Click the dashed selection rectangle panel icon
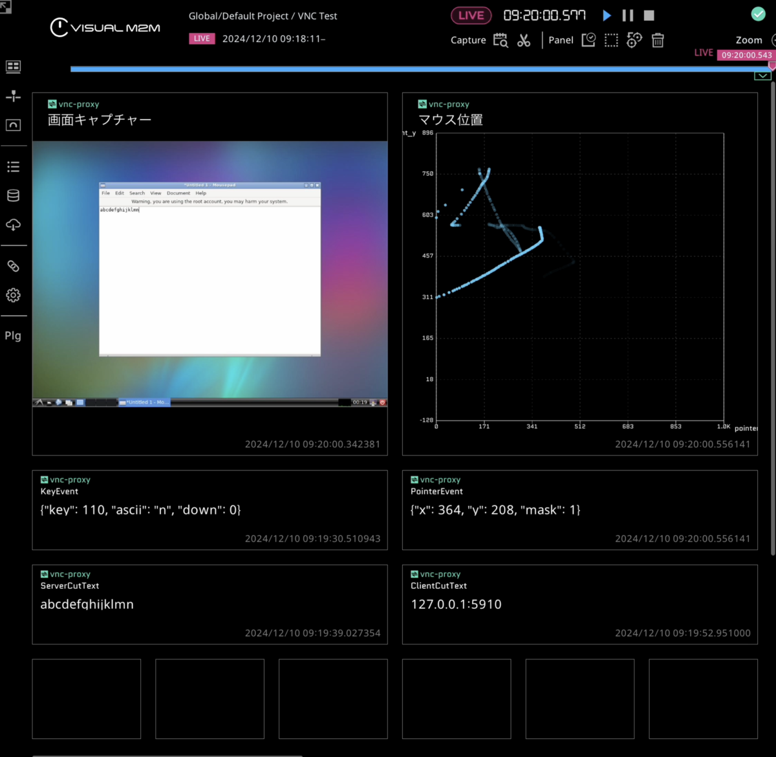The height and width of the screenshot is (757, 776). click(611, 40)
